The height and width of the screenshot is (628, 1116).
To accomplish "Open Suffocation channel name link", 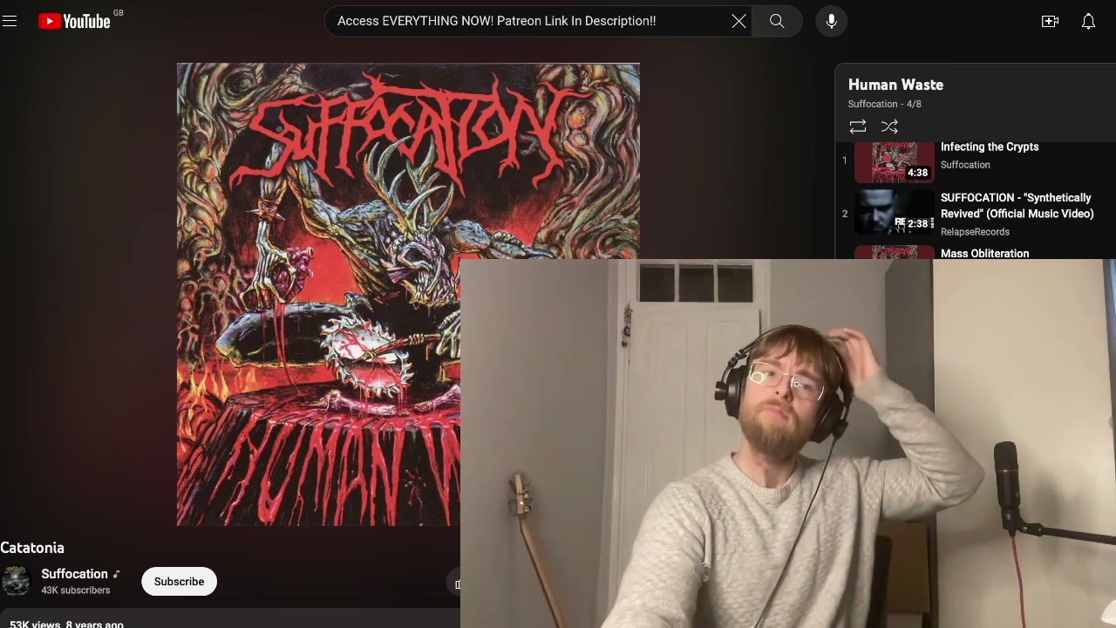I will click(74, 574).
